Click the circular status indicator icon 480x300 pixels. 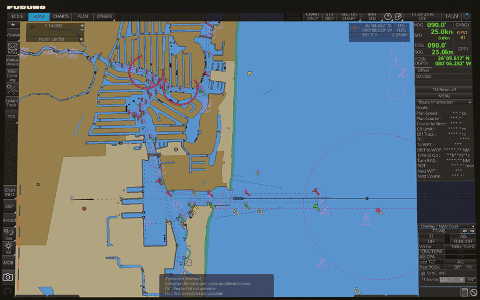pyautogui.click(x=467, y=16)
